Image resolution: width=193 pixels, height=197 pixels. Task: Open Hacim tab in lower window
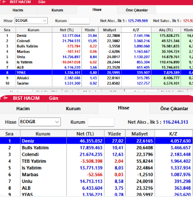point(23,109)
